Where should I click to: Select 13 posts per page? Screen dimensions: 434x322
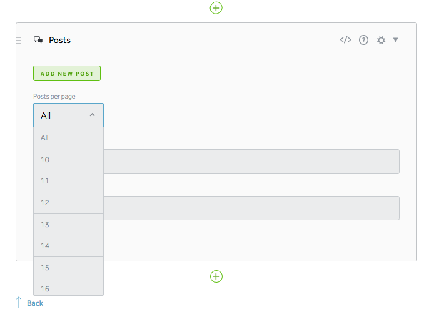pyautogui.click(x=68, y=225)
